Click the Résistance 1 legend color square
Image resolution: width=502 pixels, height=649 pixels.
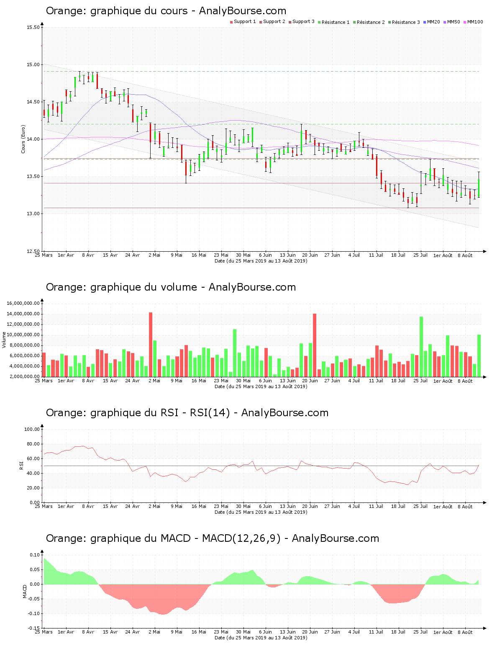point(319,22)
